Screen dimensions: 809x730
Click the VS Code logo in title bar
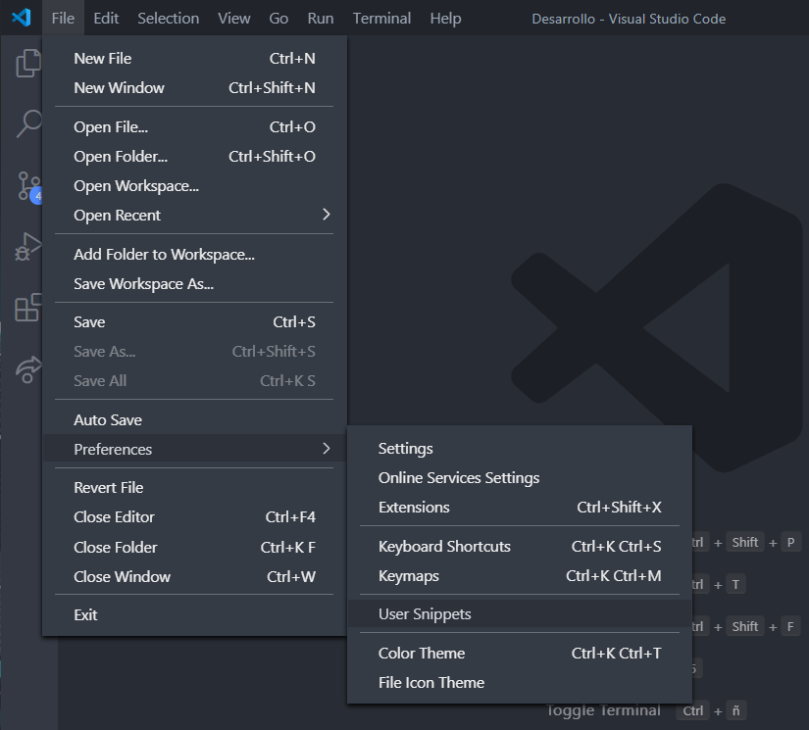(x=22, y=18)
